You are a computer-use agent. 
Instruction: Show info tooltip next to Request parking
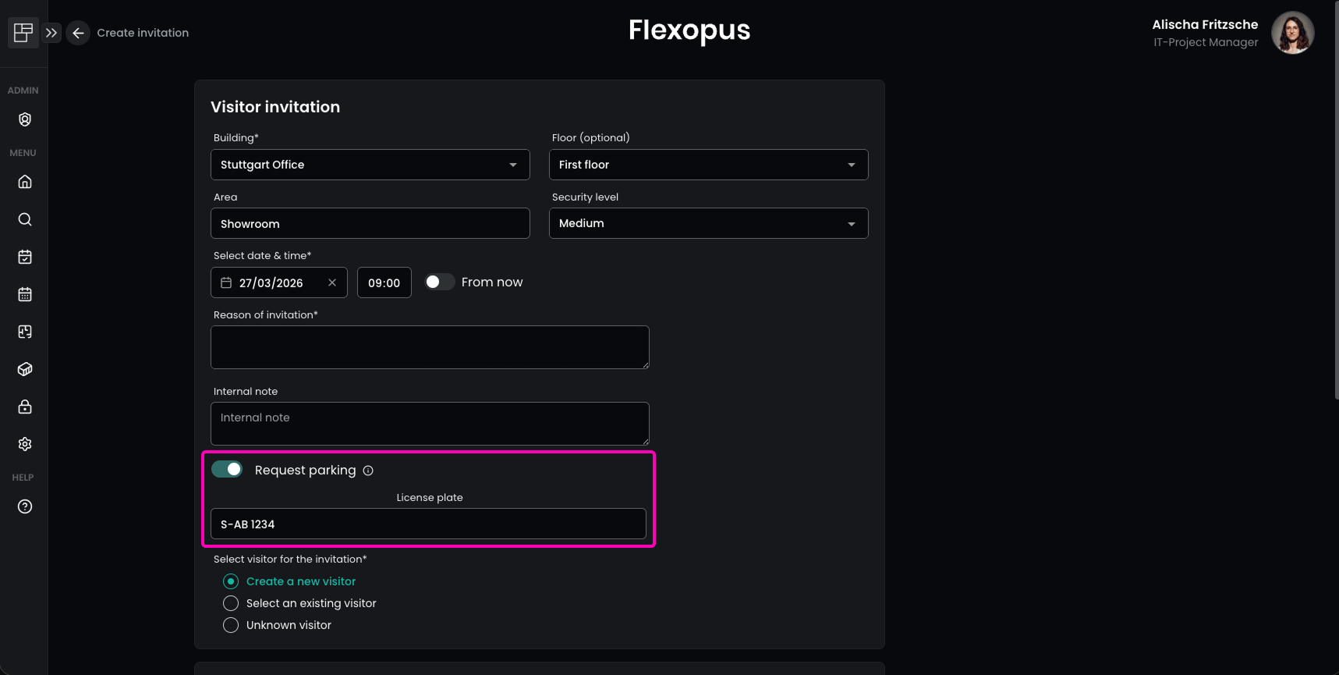pyautogui.click(x=368, y=471)
